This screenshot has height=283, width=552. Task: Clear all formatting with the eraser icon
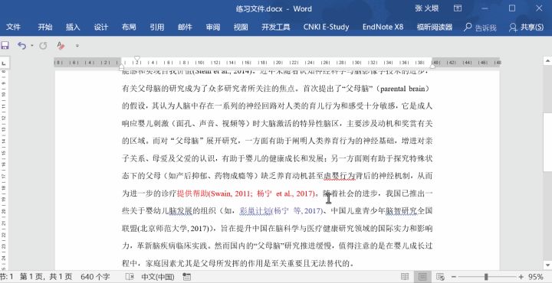click(61, 46)
